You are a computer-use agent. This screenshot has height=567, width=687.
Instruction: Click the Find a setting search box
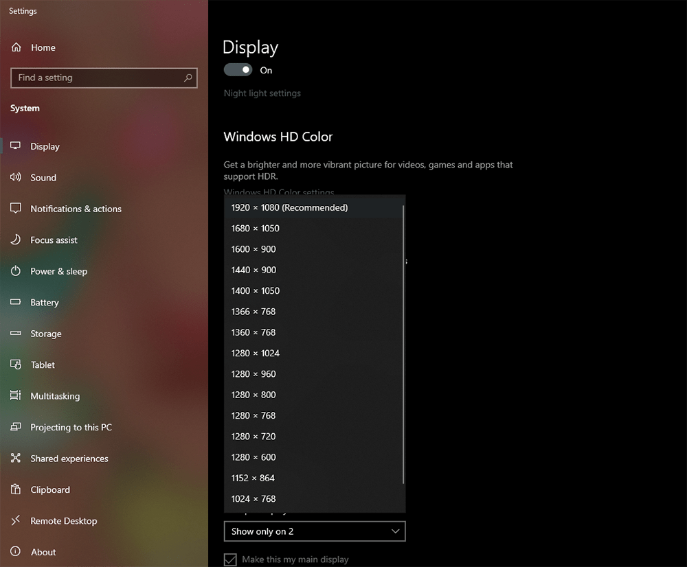point(104,78)
